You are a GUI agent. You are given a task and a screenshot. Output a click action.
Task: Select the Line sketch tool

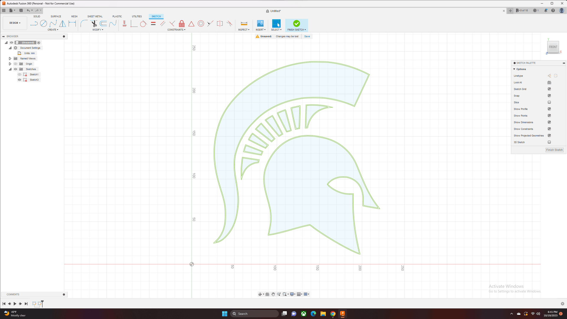pos(34,23)
